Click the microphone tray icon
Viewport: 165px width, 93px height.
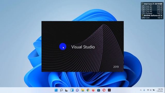[144, 90]
